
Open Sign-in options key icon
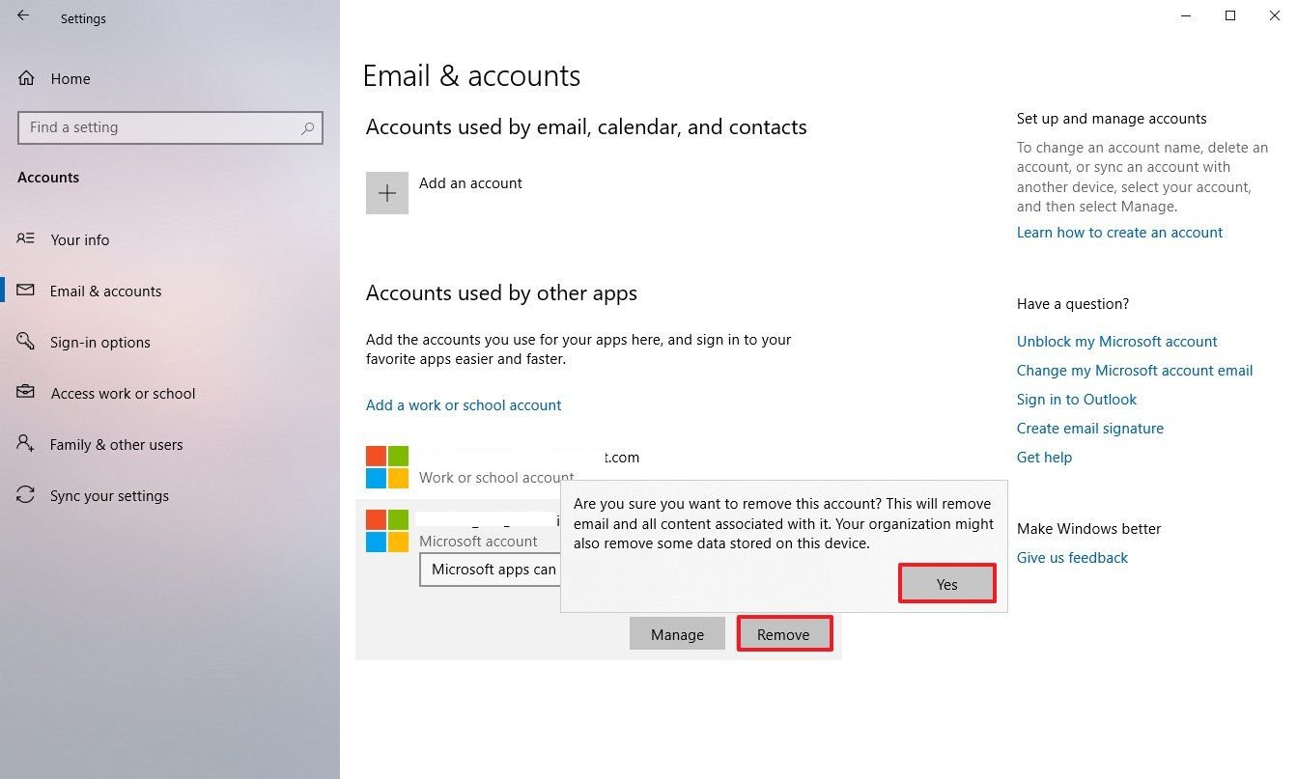[x=26, y=342]
